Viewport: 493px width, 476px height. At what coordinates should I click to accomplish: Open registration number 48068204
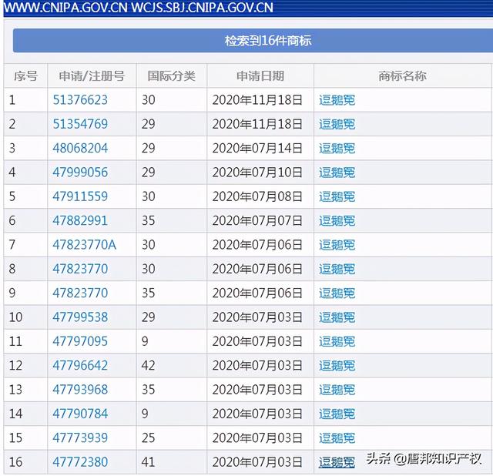[80, 148]
